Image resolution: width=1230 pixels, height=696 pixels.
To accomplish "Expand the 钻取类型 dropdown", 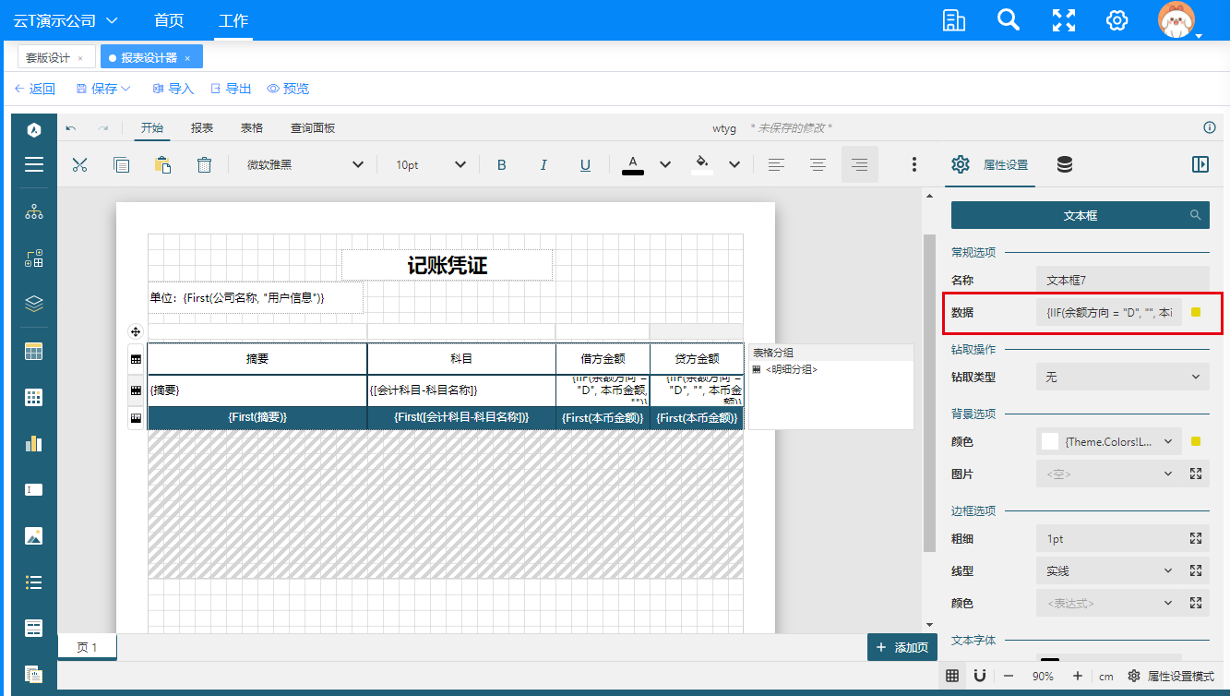I will pos(1121,377).
